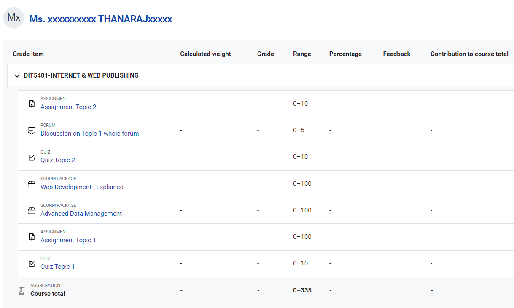Screen dimensions: 514x308
Task: Click the sigma aggregation icon
Action: [22, 291]
